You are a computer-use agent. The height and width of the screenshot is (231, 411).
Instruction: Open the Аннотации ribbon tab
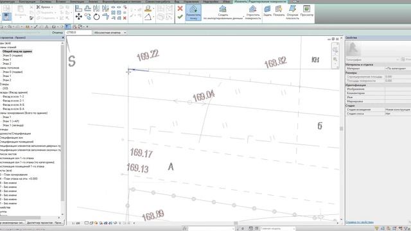(77, 1)
